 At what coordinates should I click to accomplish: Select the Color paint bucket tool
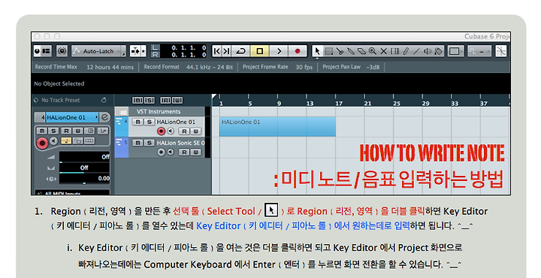pyautogui.click(x=438, y=51)
